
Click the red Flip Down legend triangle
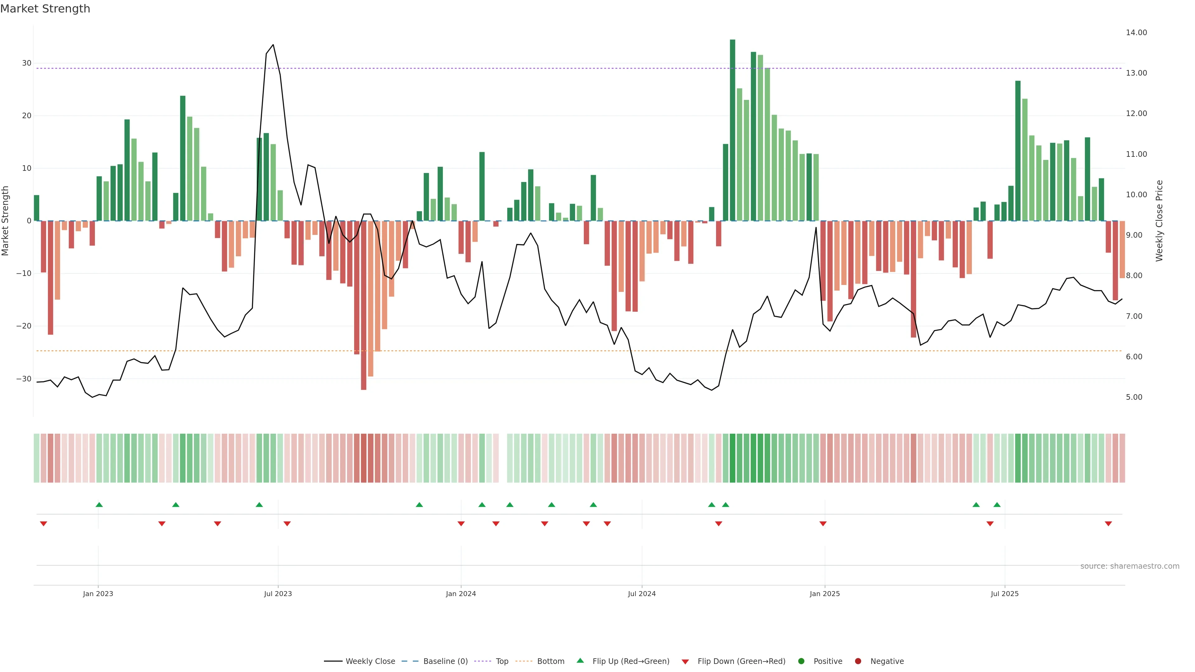685,662
